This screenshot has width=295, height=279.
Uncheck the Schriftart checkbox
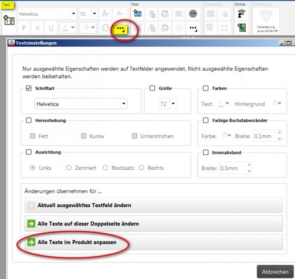pos(29,88)
